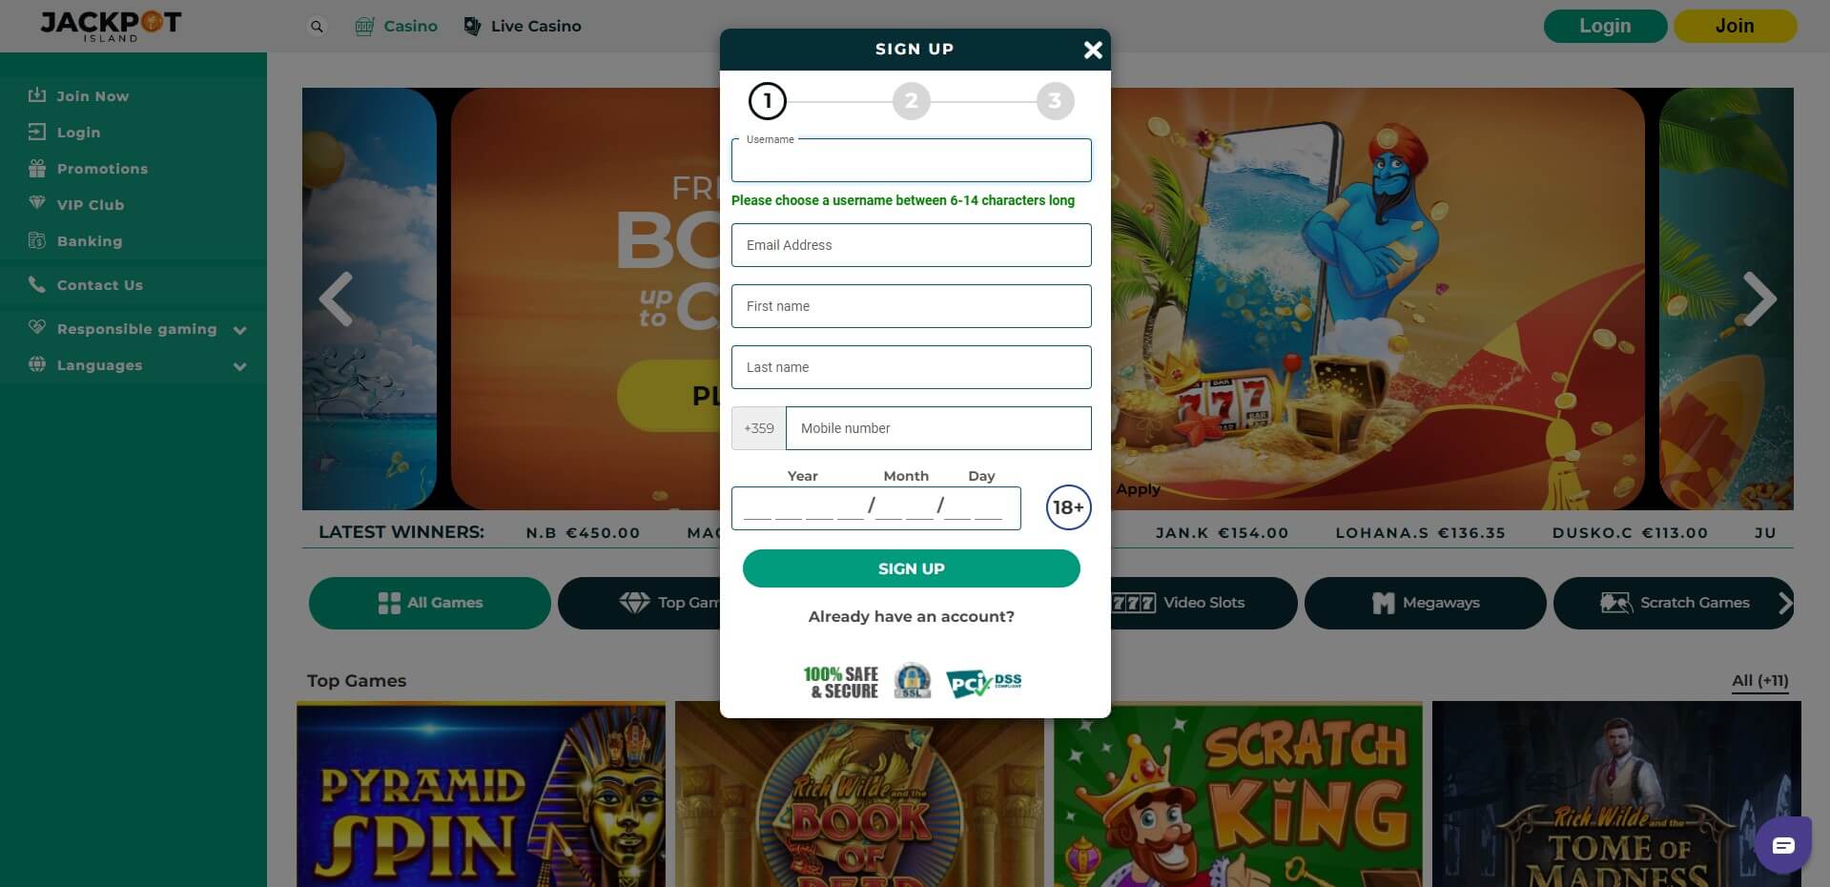Image resolution: width=1830 pixels, height=887 pixels.
Task: Open the Pyramid Spin game thumbnail
Action: [481, 794]
